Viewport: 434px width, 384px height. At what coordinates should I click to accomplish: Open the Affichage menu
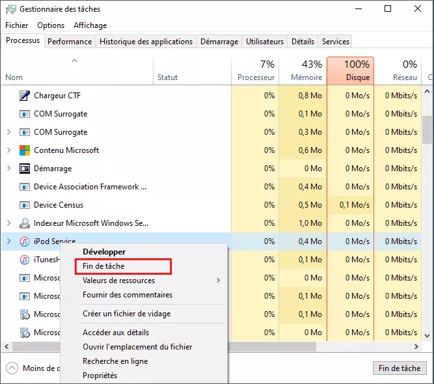[x=90, y=25]
